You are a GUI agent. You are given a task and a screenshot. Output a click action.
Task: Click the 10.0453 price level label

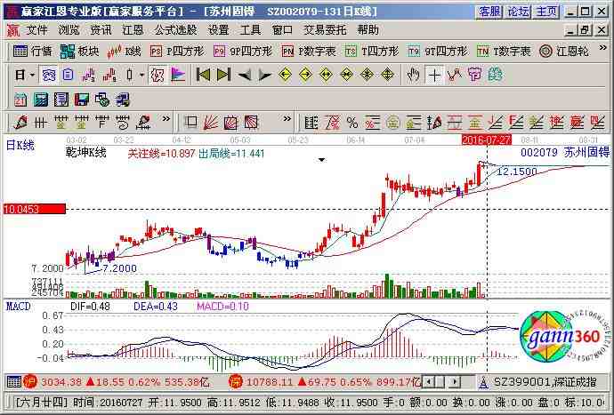coord(35,209)
